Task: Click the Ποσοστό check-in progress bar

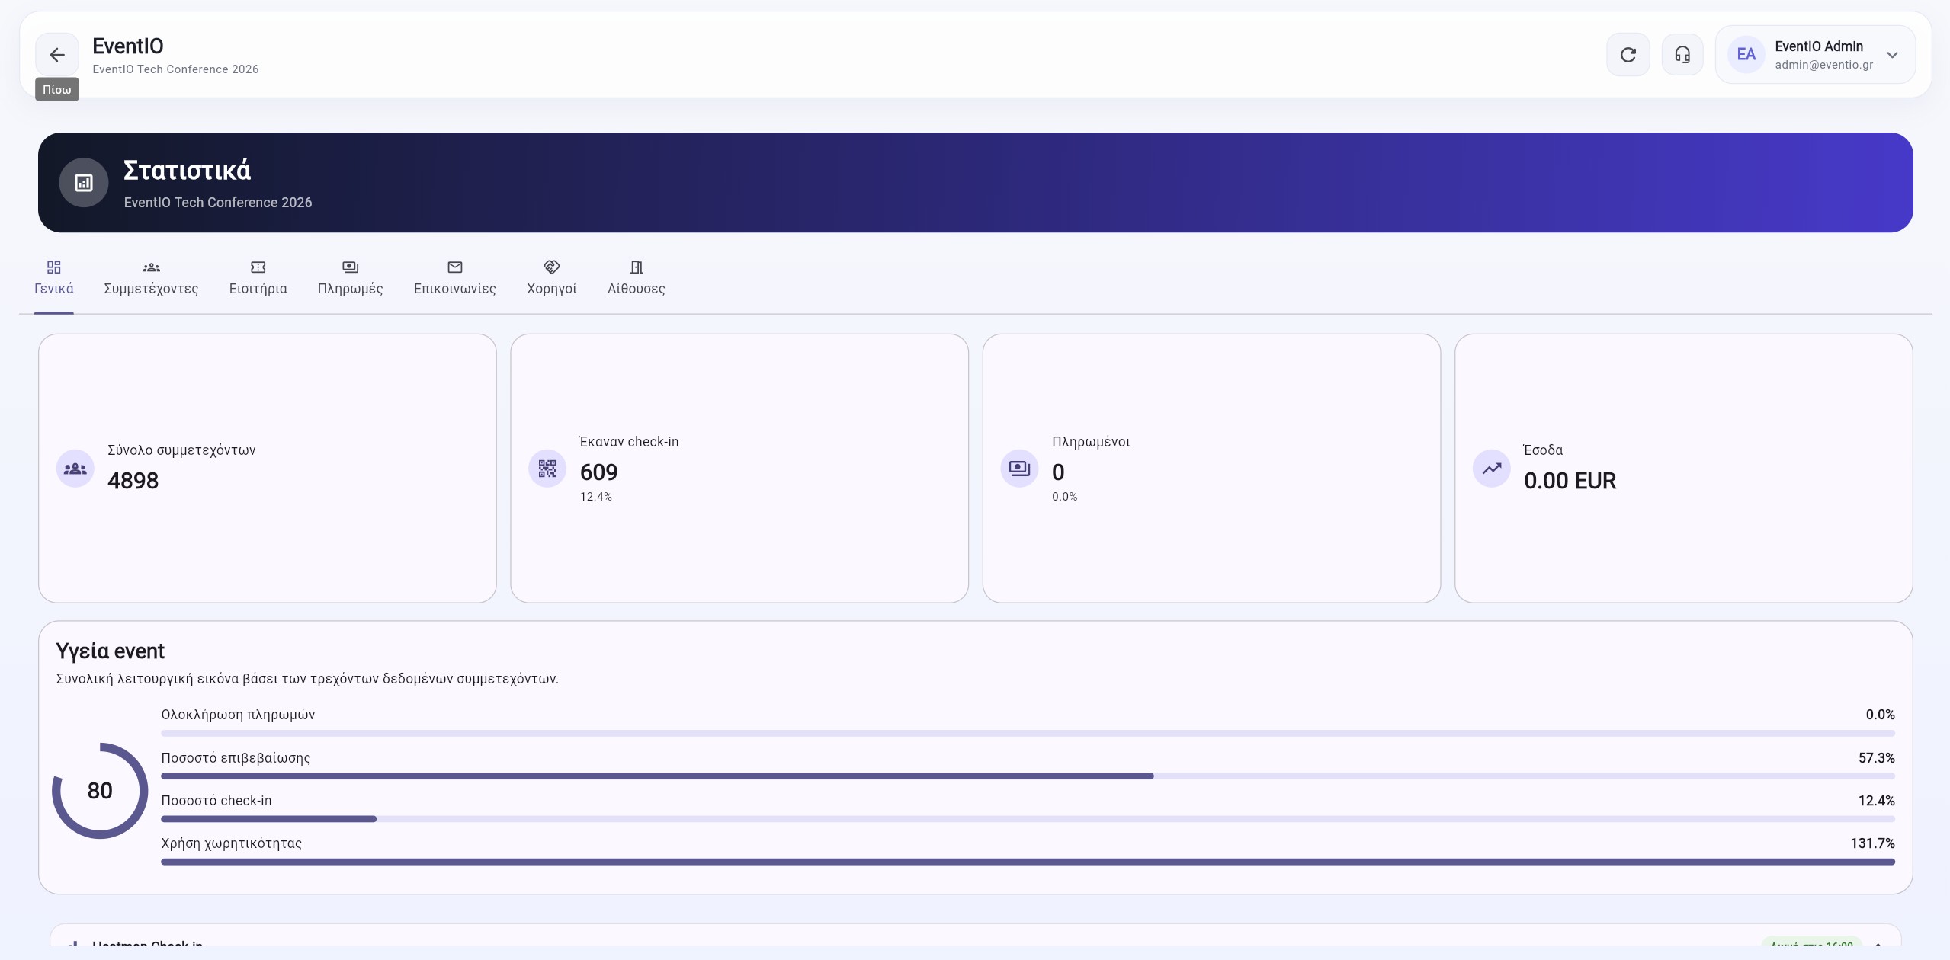Action: 1028,818
